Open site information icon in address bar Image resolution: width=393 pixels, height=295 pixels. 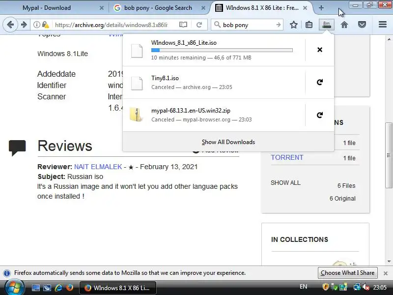click(x=36, y=25)
